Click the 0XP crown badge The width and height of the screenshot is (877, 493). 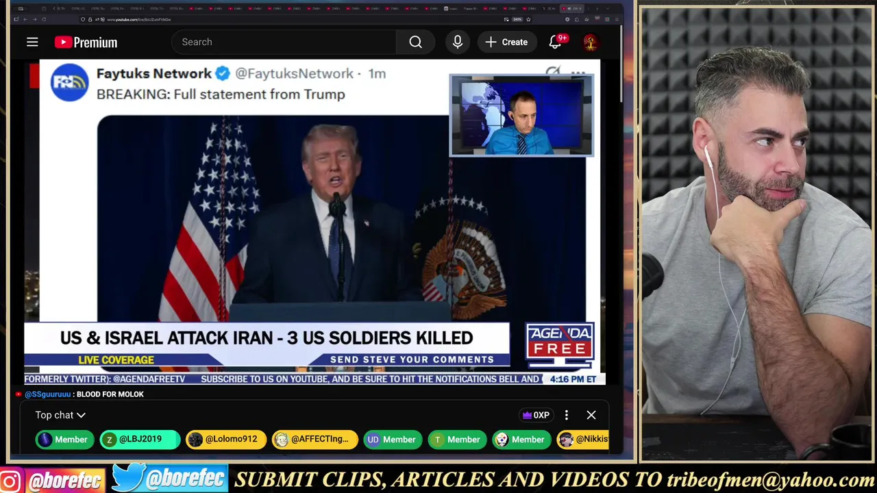click(x=536, y=415)
